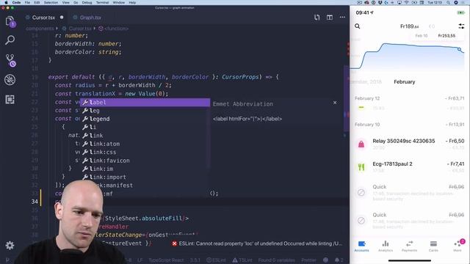Click the TSLint warning status item

(x=242, y=260)
